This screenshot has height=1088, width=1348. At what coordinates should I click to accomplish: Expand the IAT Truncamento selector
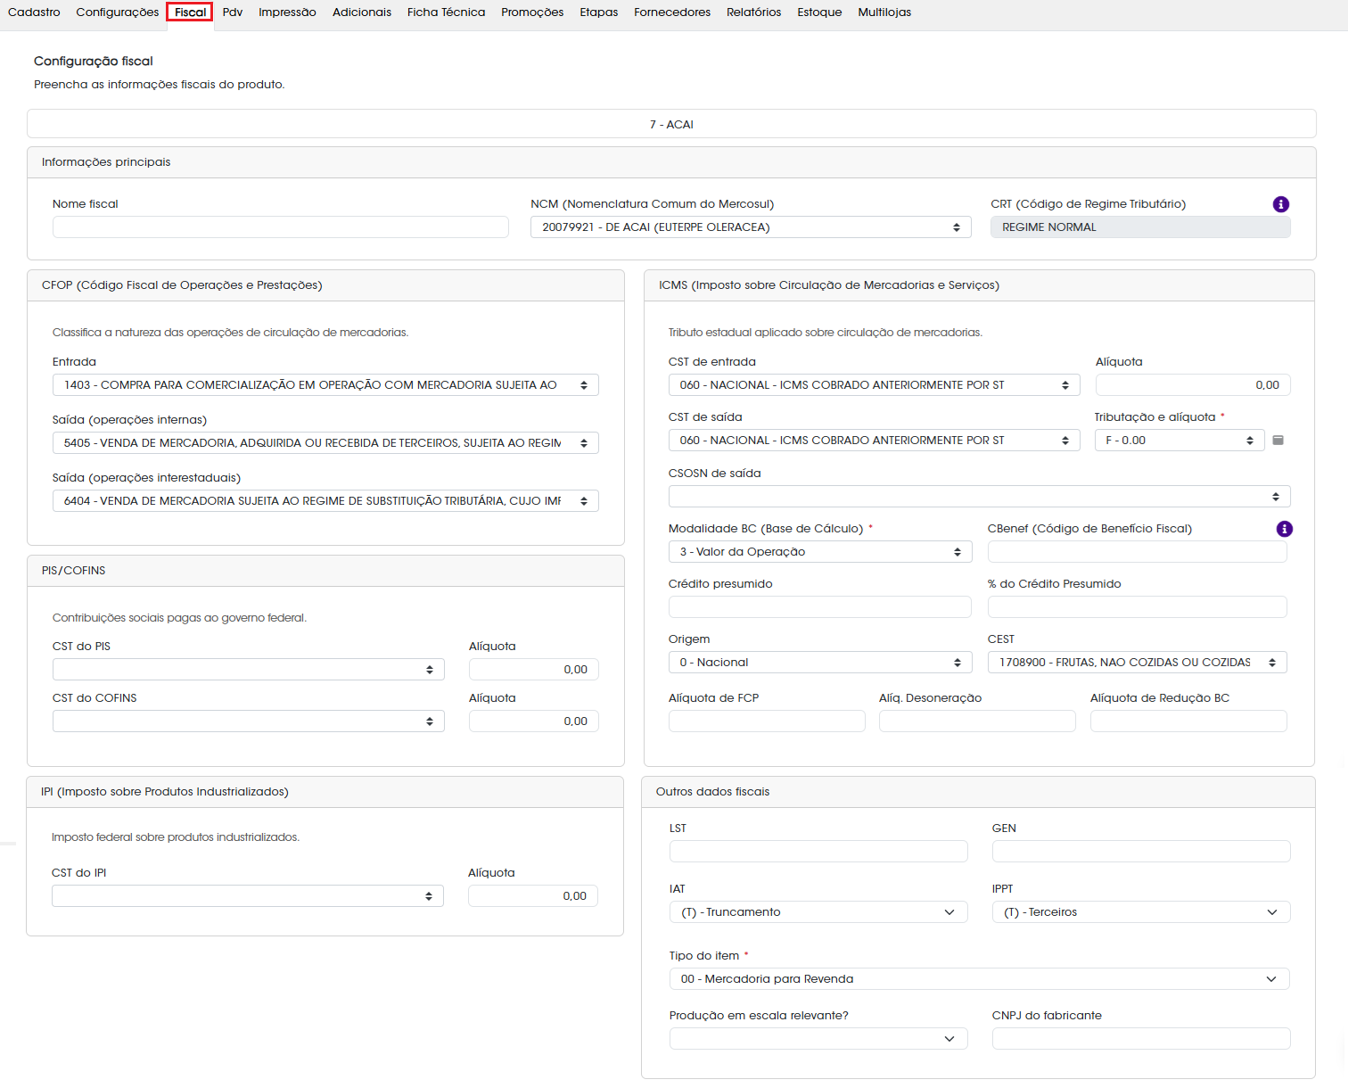[x=818, y=912]
